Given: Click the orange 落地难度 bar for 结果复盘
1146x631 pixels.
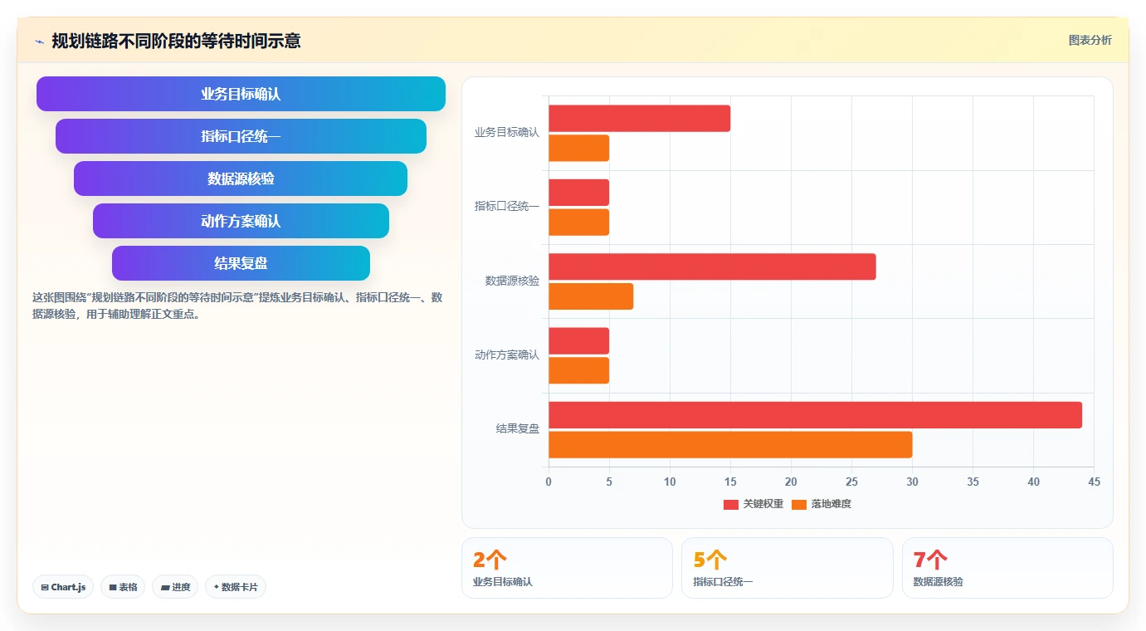Looking at the screenshot, I should click(730, 445).
